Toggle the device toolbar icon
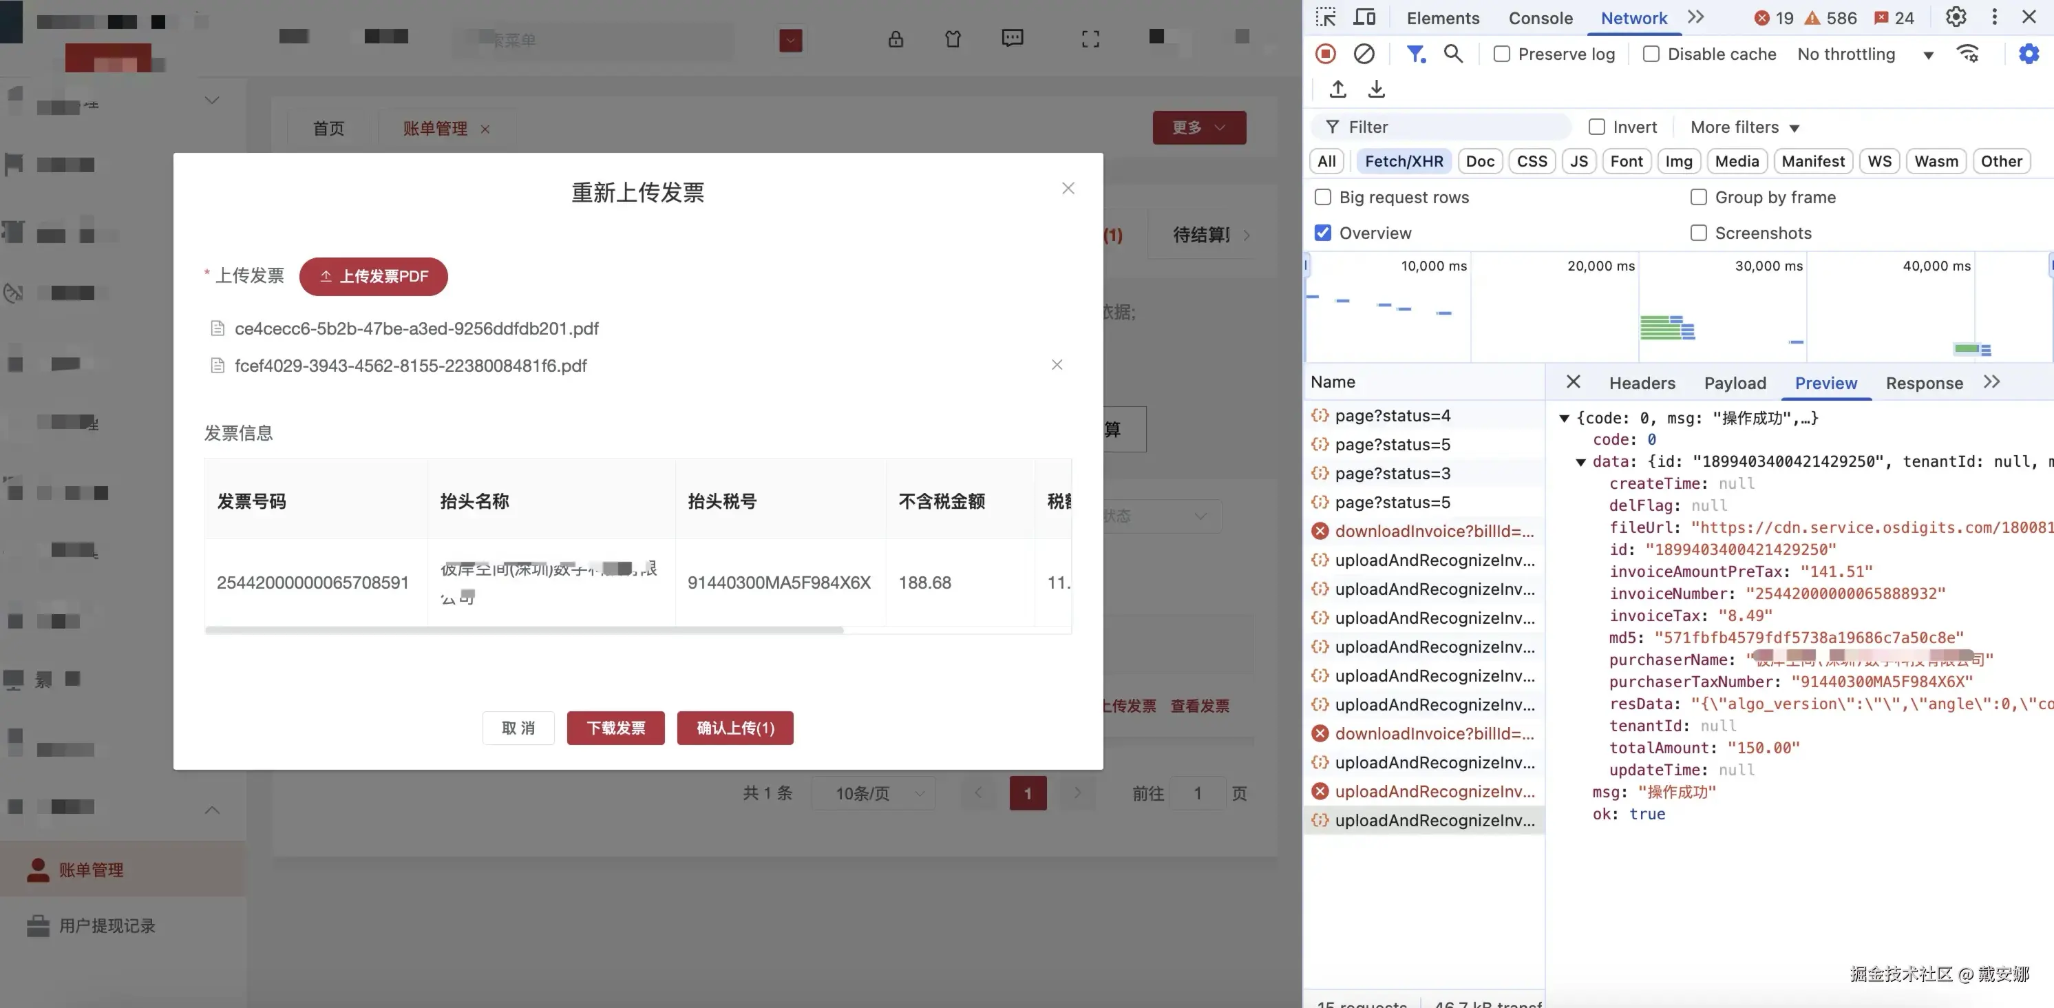The image size is (2054, 1008). pyautogui.click(x=1364, y=17)
